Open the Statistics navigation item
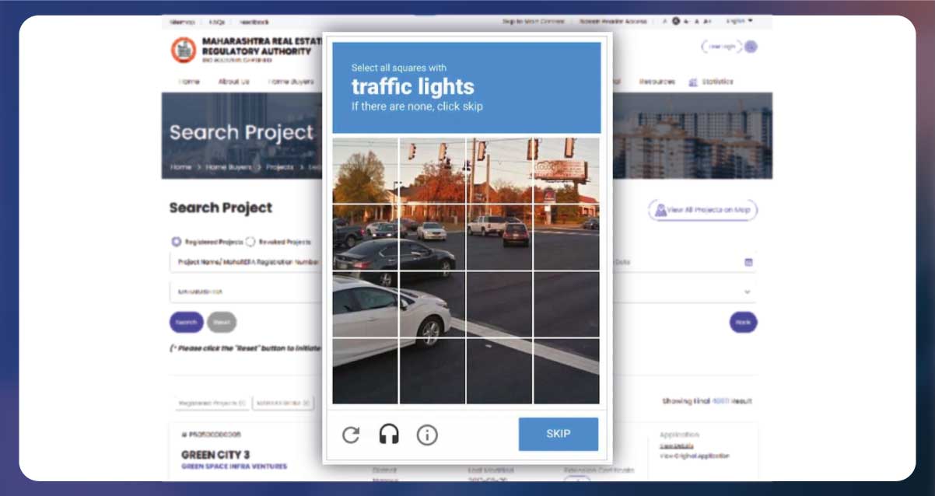The image size is (935, 496). tap(717, 81)
